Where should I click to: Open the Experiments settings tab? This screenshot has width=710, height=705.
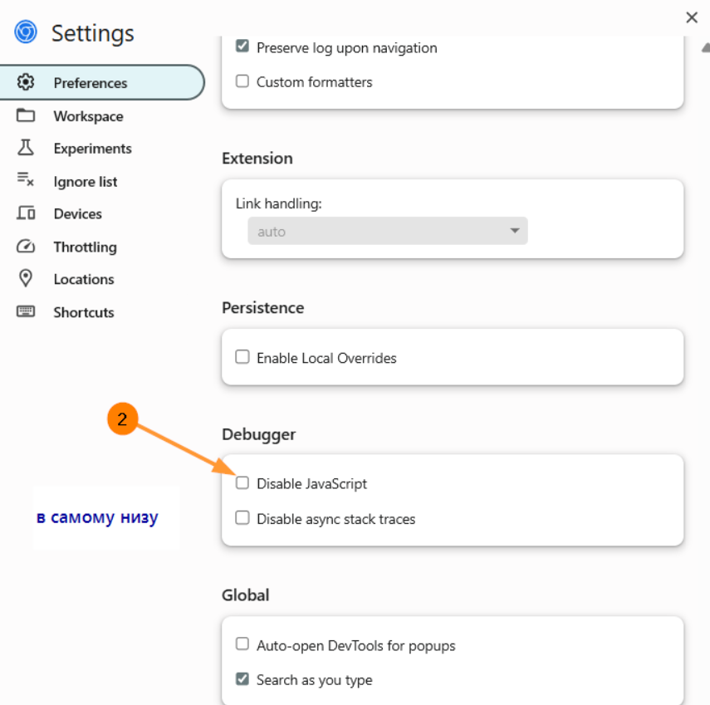(x=92, y=149)
